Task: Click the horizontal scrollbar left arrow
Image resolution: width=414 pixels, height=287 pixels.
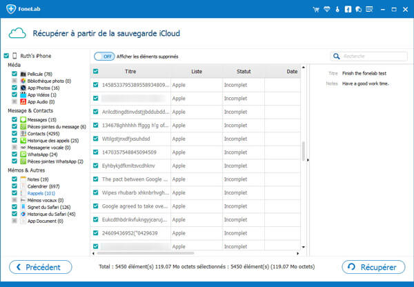Action: point(93,253)
